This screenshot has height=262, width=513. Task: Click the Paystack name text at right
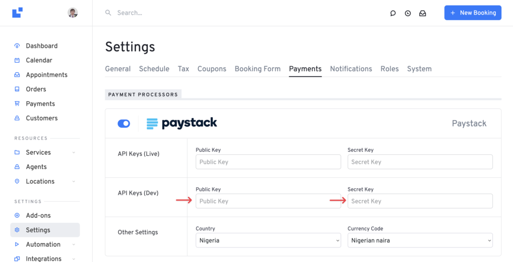tap(469, 124)
